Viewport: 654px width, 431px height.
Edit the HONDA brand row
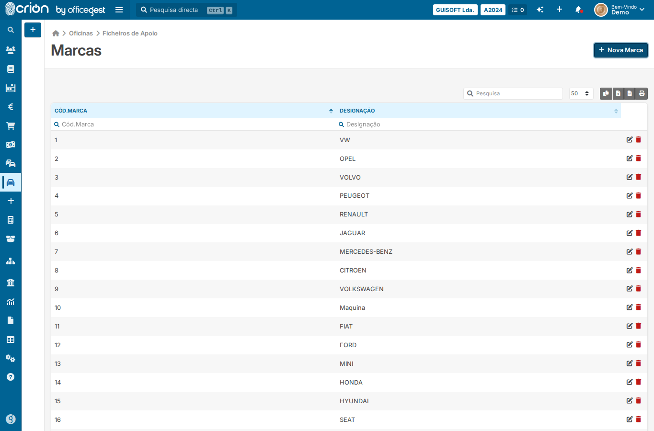coord(630,382)
